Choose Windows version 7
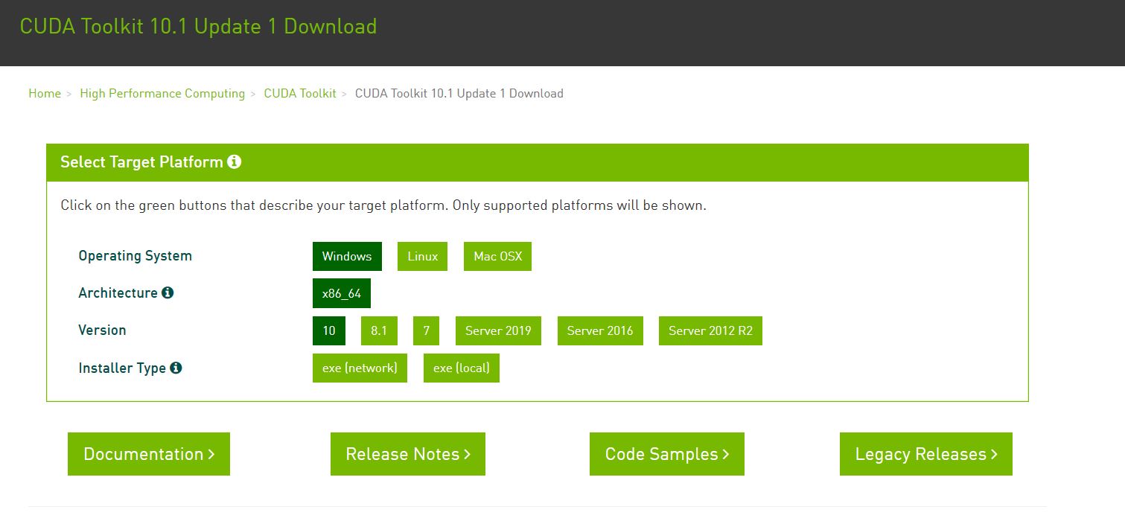This screenshot has height=518, width=1125. tap(426, 330)
